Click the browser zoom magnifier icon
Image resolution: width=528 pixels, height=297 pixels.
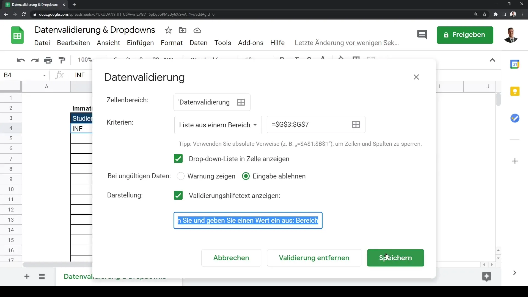[x=475, y=14]
